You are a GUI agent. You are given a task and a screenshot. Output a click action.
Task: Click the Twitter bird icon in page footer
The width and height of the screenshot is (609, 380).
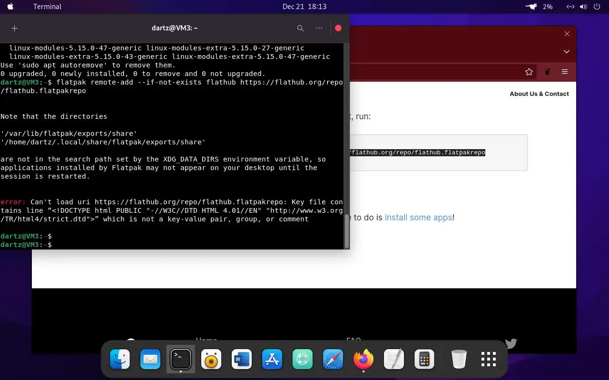pyautogui.click(x=511, y=343)
